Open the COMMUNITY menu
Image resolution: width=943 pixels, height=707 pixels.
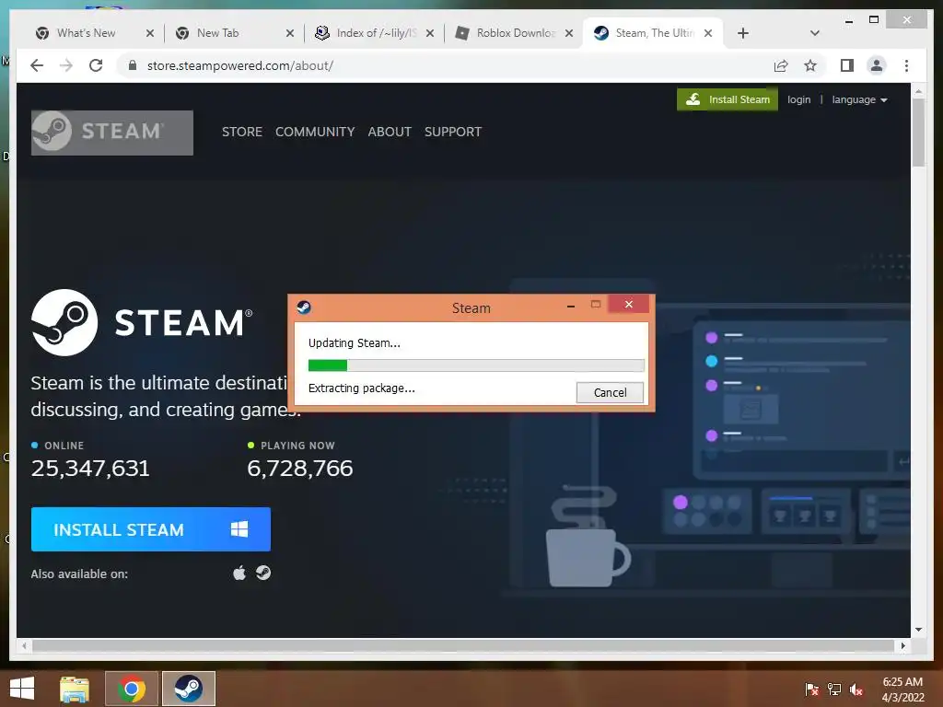(315, 132)
